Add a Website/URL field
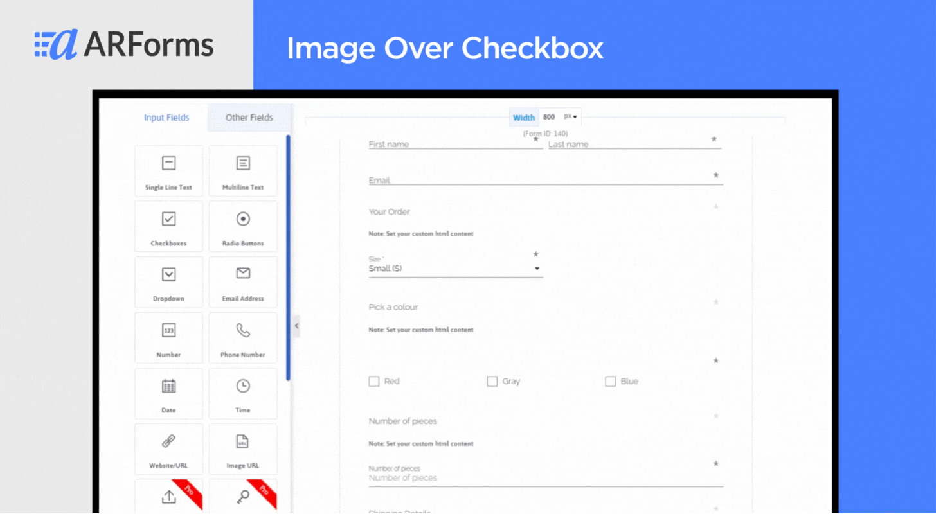 click(x=168, y=448)
